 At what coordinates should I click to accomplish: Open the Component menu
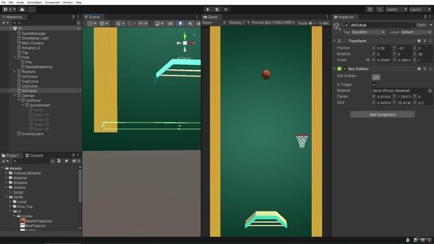point(52,2)
